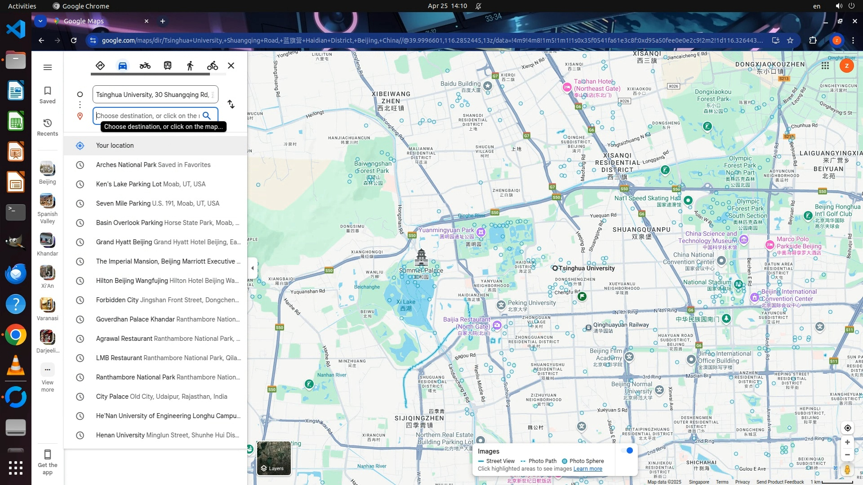Screen dimensions: 863x485
Task: Select the Motorcycle travel mode icon
Action: pyautogui.click(x=145, y=66)
